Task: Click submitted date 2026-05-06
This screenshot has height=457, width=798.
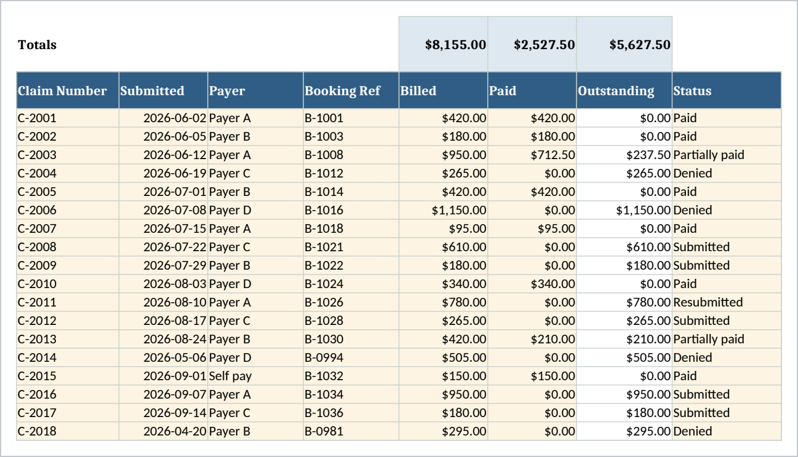Action: [x=163, y=357]
